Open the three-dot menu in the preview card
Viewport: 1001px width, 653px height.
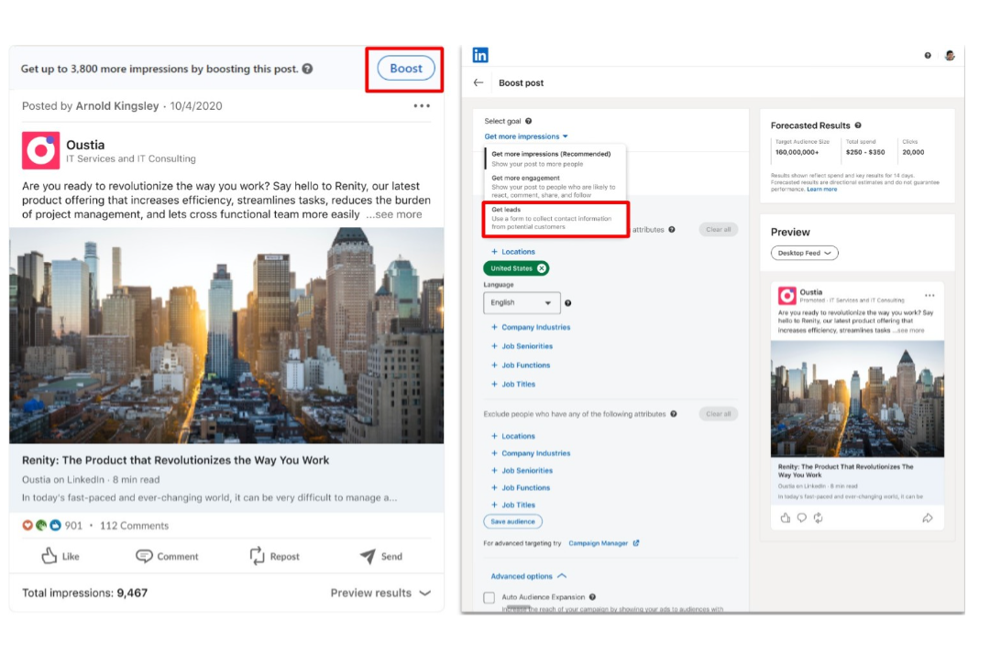[x=929, y=295]
